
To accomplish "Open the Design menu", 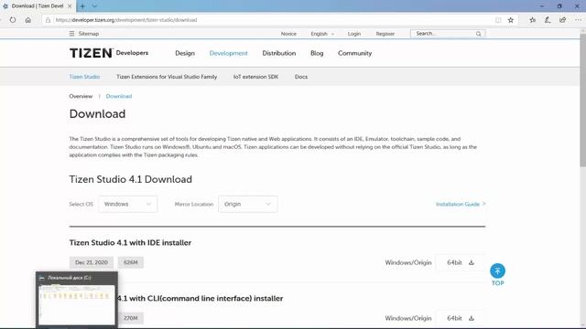I will click(x=185, y=53).
